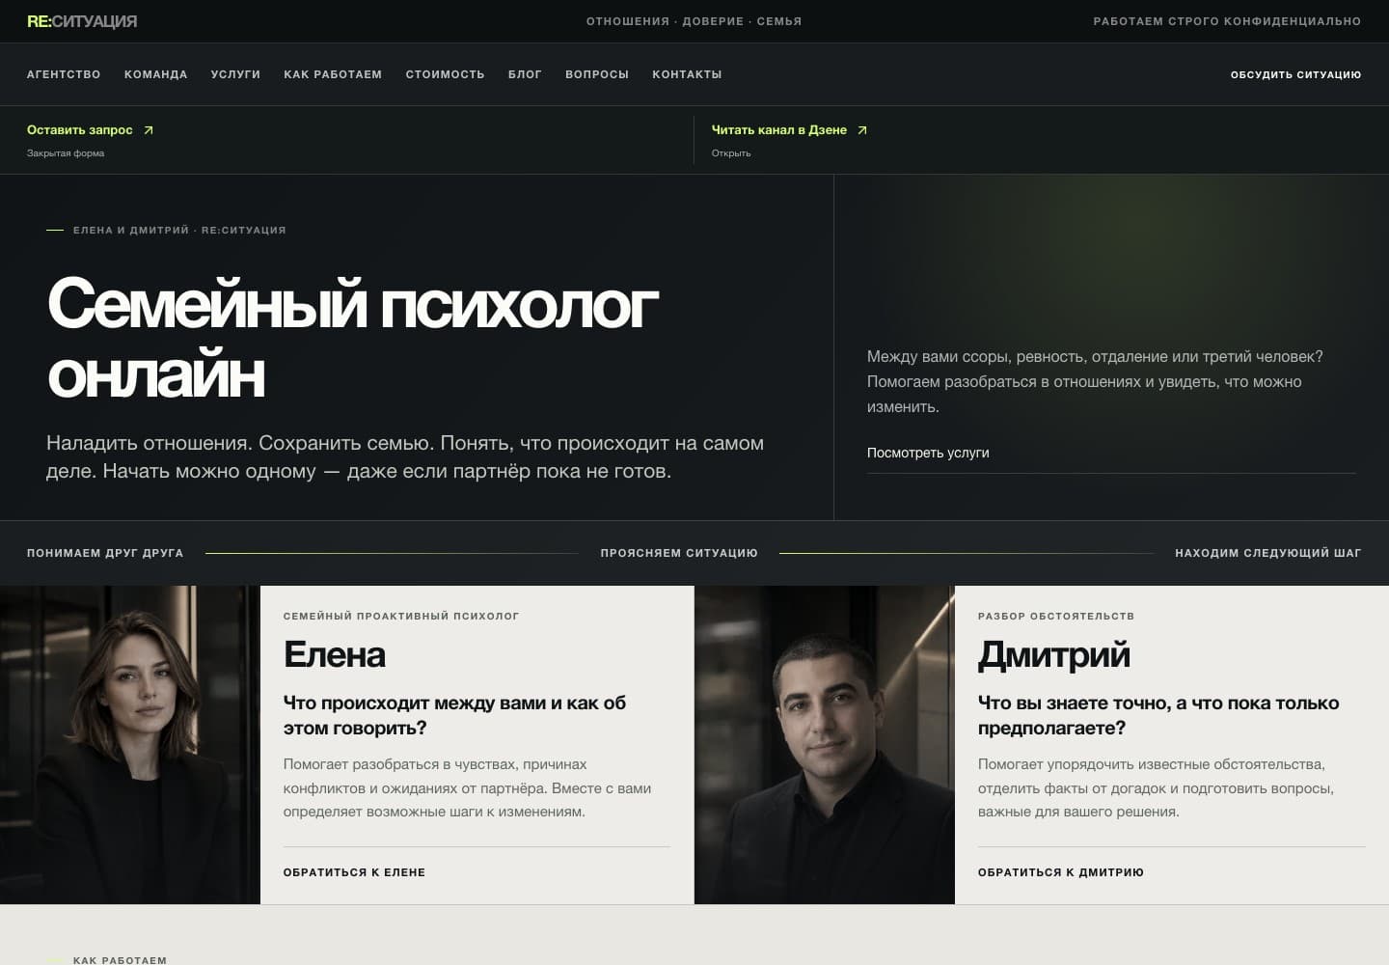Click the СЕМЕЙНЫЙ ПРОАКТИВНЫЙ ПСИХОЛОГ label
Screen dimensions: 1389x965
pos(401,616)
